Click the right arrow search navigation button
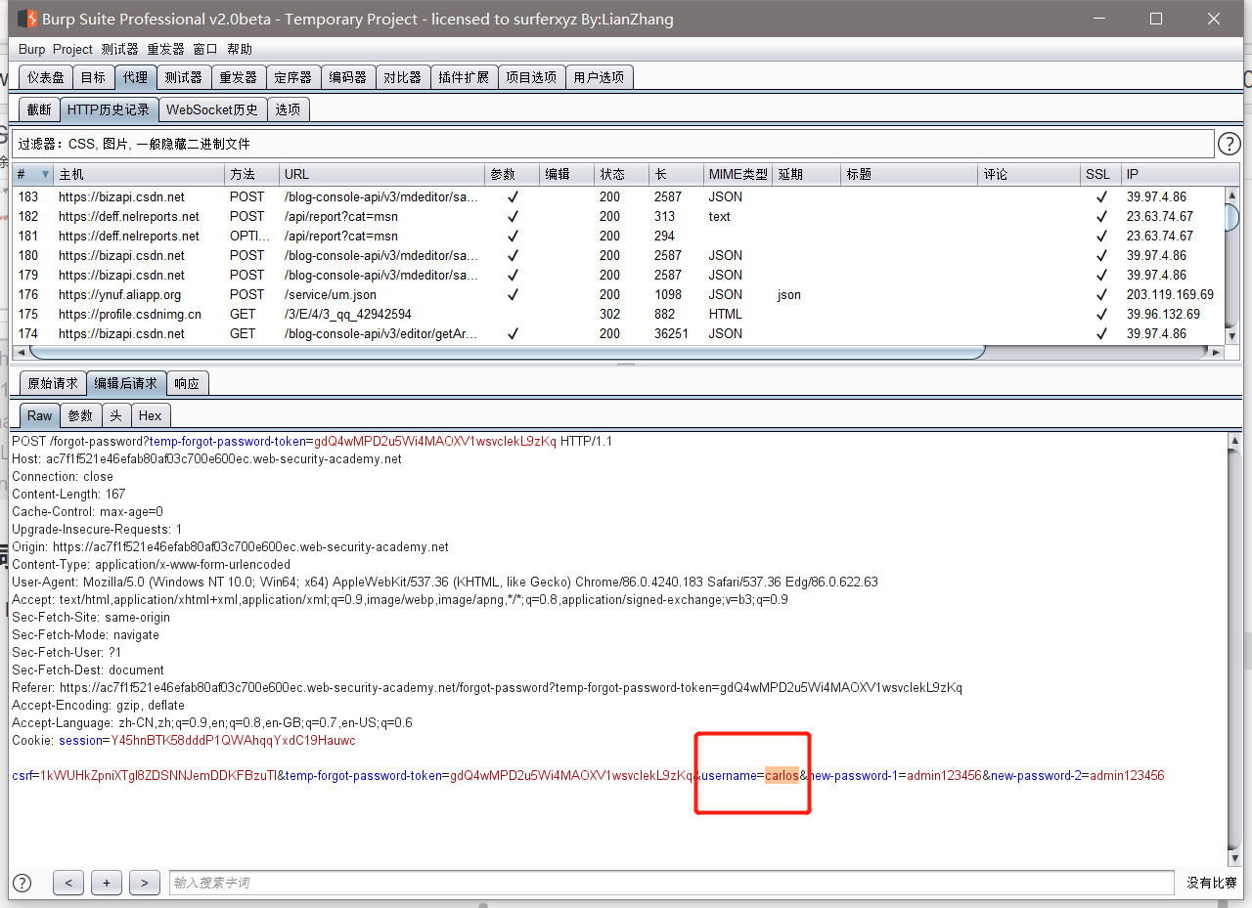1252x908 pixels. pos(144,883)
